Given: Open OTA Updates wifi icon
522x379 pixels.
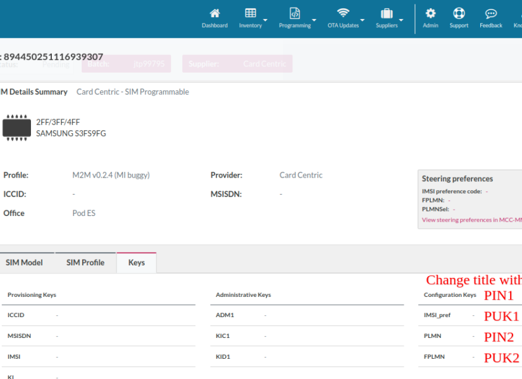Looking at the screenshot, I should click(x=343, y=13).
